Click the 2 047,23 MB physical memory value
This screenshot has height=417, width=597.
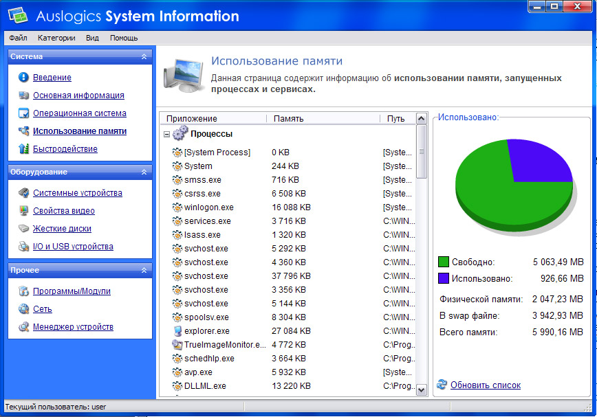click(x=557, y=299)
